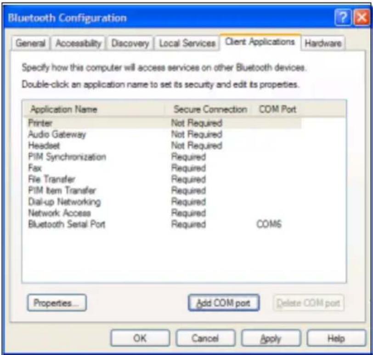Viewport: 373px width, 355px height.
Task: Click the Client Applications tab
Action: click(260, 42)
